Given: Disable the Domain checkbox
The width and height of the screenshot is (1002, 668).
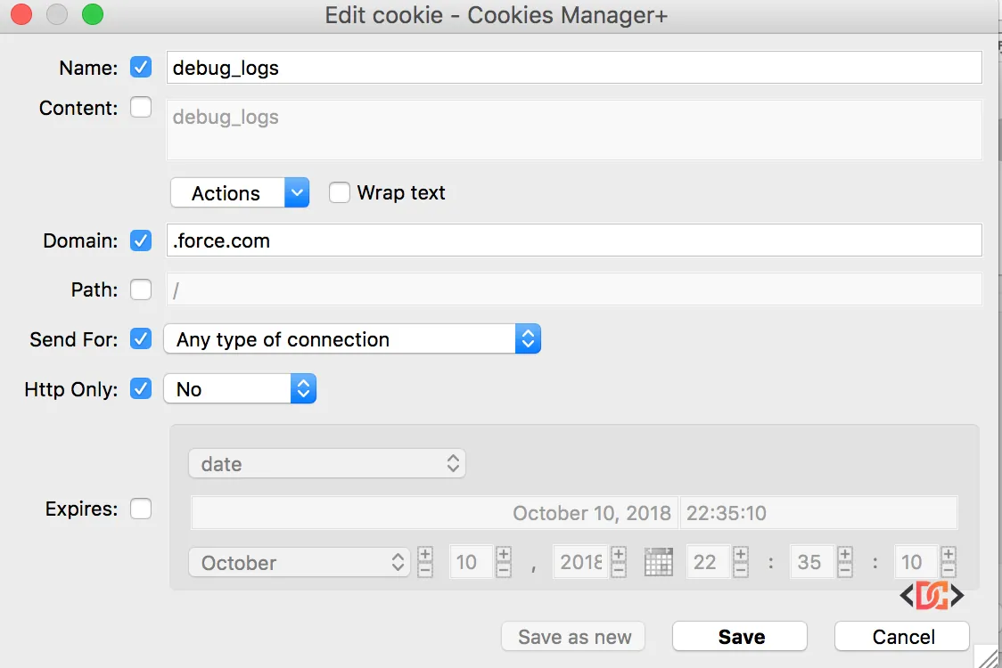Looking at the screenshot, I should click(x=141, y=240).
